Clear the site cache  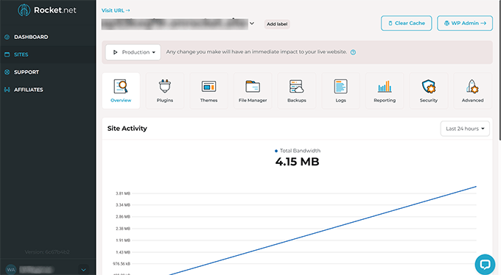406,24
